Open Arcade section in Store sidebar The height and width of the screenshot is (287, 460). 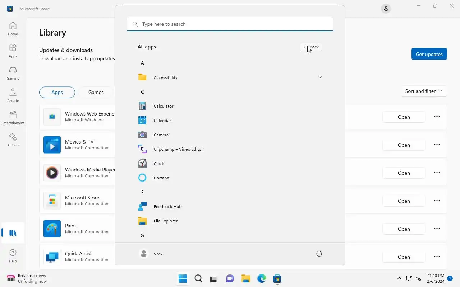coord(13,95)
